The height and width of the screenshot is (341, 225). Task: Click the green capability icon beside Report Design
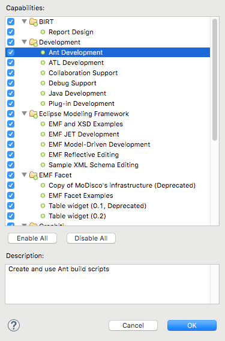(x=43, y=32)
